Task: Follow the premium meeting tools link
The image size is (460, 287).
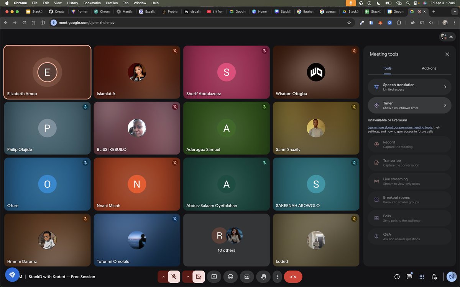Action: pos(400,127)
